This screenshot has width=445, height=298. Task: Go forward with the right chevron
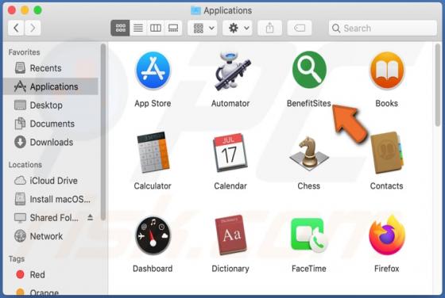coord(33,28)
